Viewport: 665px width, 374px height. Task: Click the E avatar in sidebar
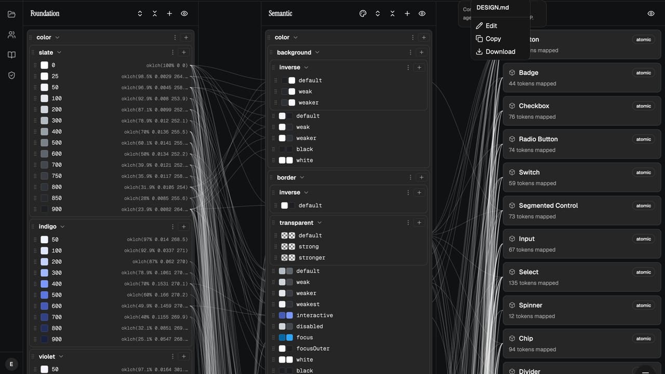(11, 364)
